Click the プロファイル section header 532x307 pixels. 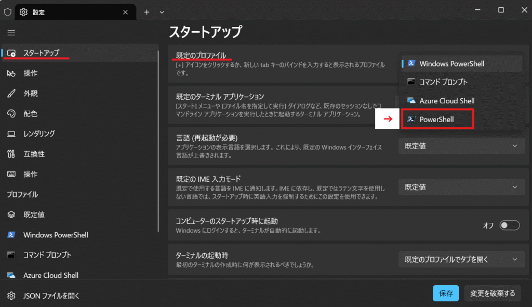pos(22,194)
